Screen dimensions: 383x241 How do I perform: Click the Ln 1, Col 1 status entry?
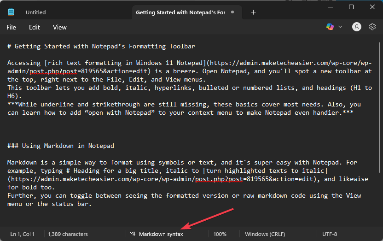(22, 234)
